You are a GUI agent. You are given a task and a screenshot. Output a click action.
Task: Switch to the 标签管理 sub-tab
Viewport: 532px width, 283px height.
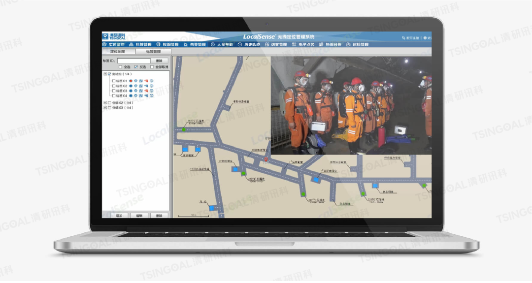point(153,51)
